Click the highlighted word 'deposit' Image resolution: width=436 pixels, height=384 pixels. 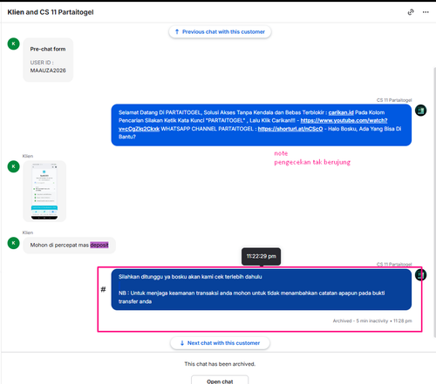[x=99, y=246]
